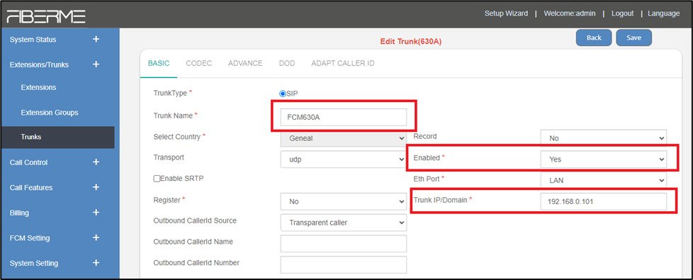Expand Billing plus icon
This screenshot has width=693, height=280.
96,213
